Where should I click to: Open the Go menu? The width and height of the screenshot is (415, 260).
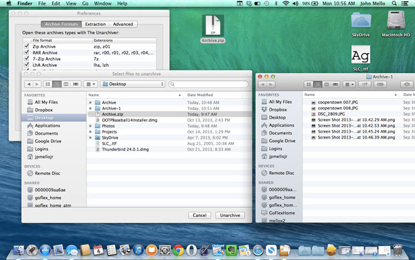(x=85, y=3)
